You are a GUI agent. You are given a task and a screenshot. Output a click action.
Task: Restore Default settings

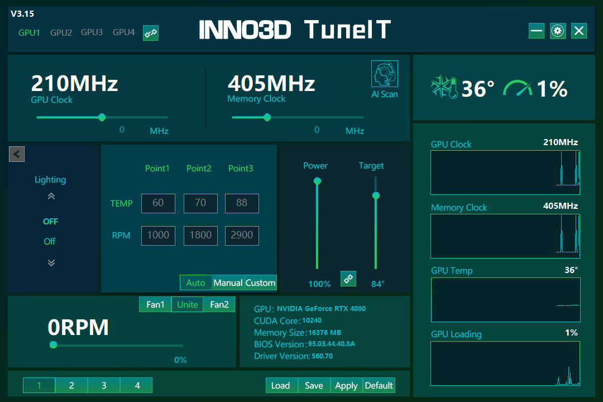379,385
